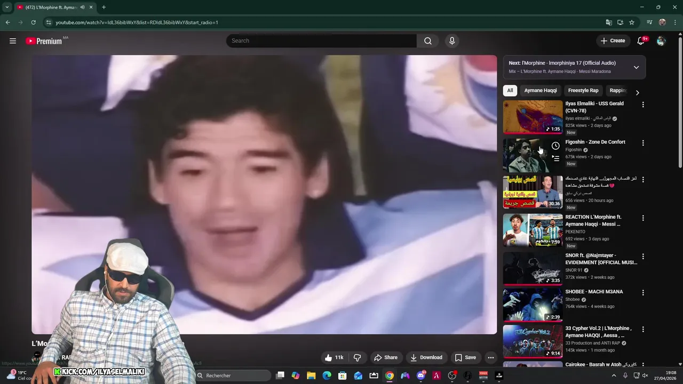683x384 pixels.
Task: Open a new Chrome tab
Action: pyautogui.click(x=104, y=7)
